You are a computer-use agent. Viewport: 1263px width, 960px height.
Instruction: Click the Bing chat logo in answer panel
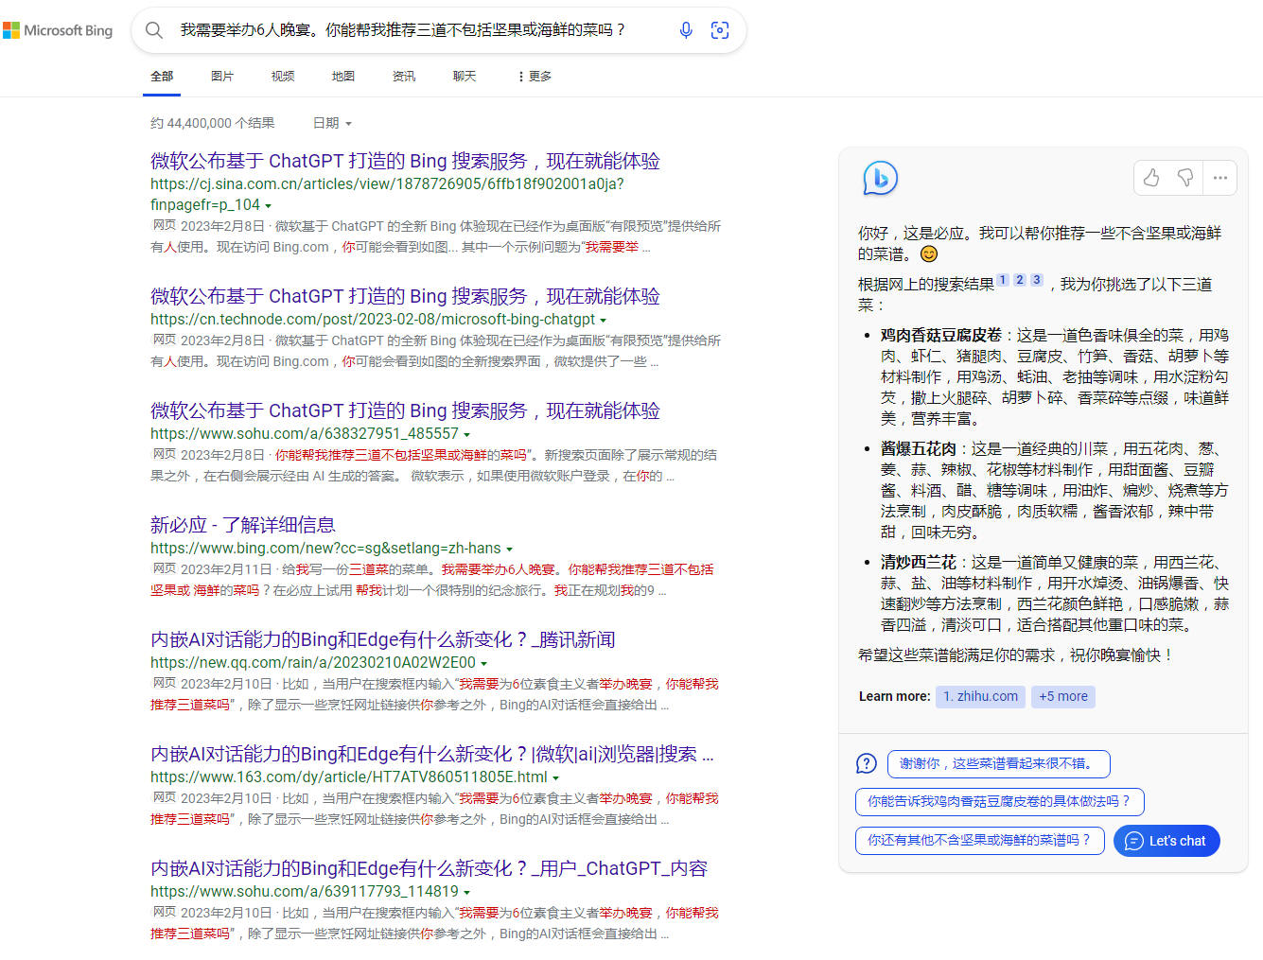[880, 178]
